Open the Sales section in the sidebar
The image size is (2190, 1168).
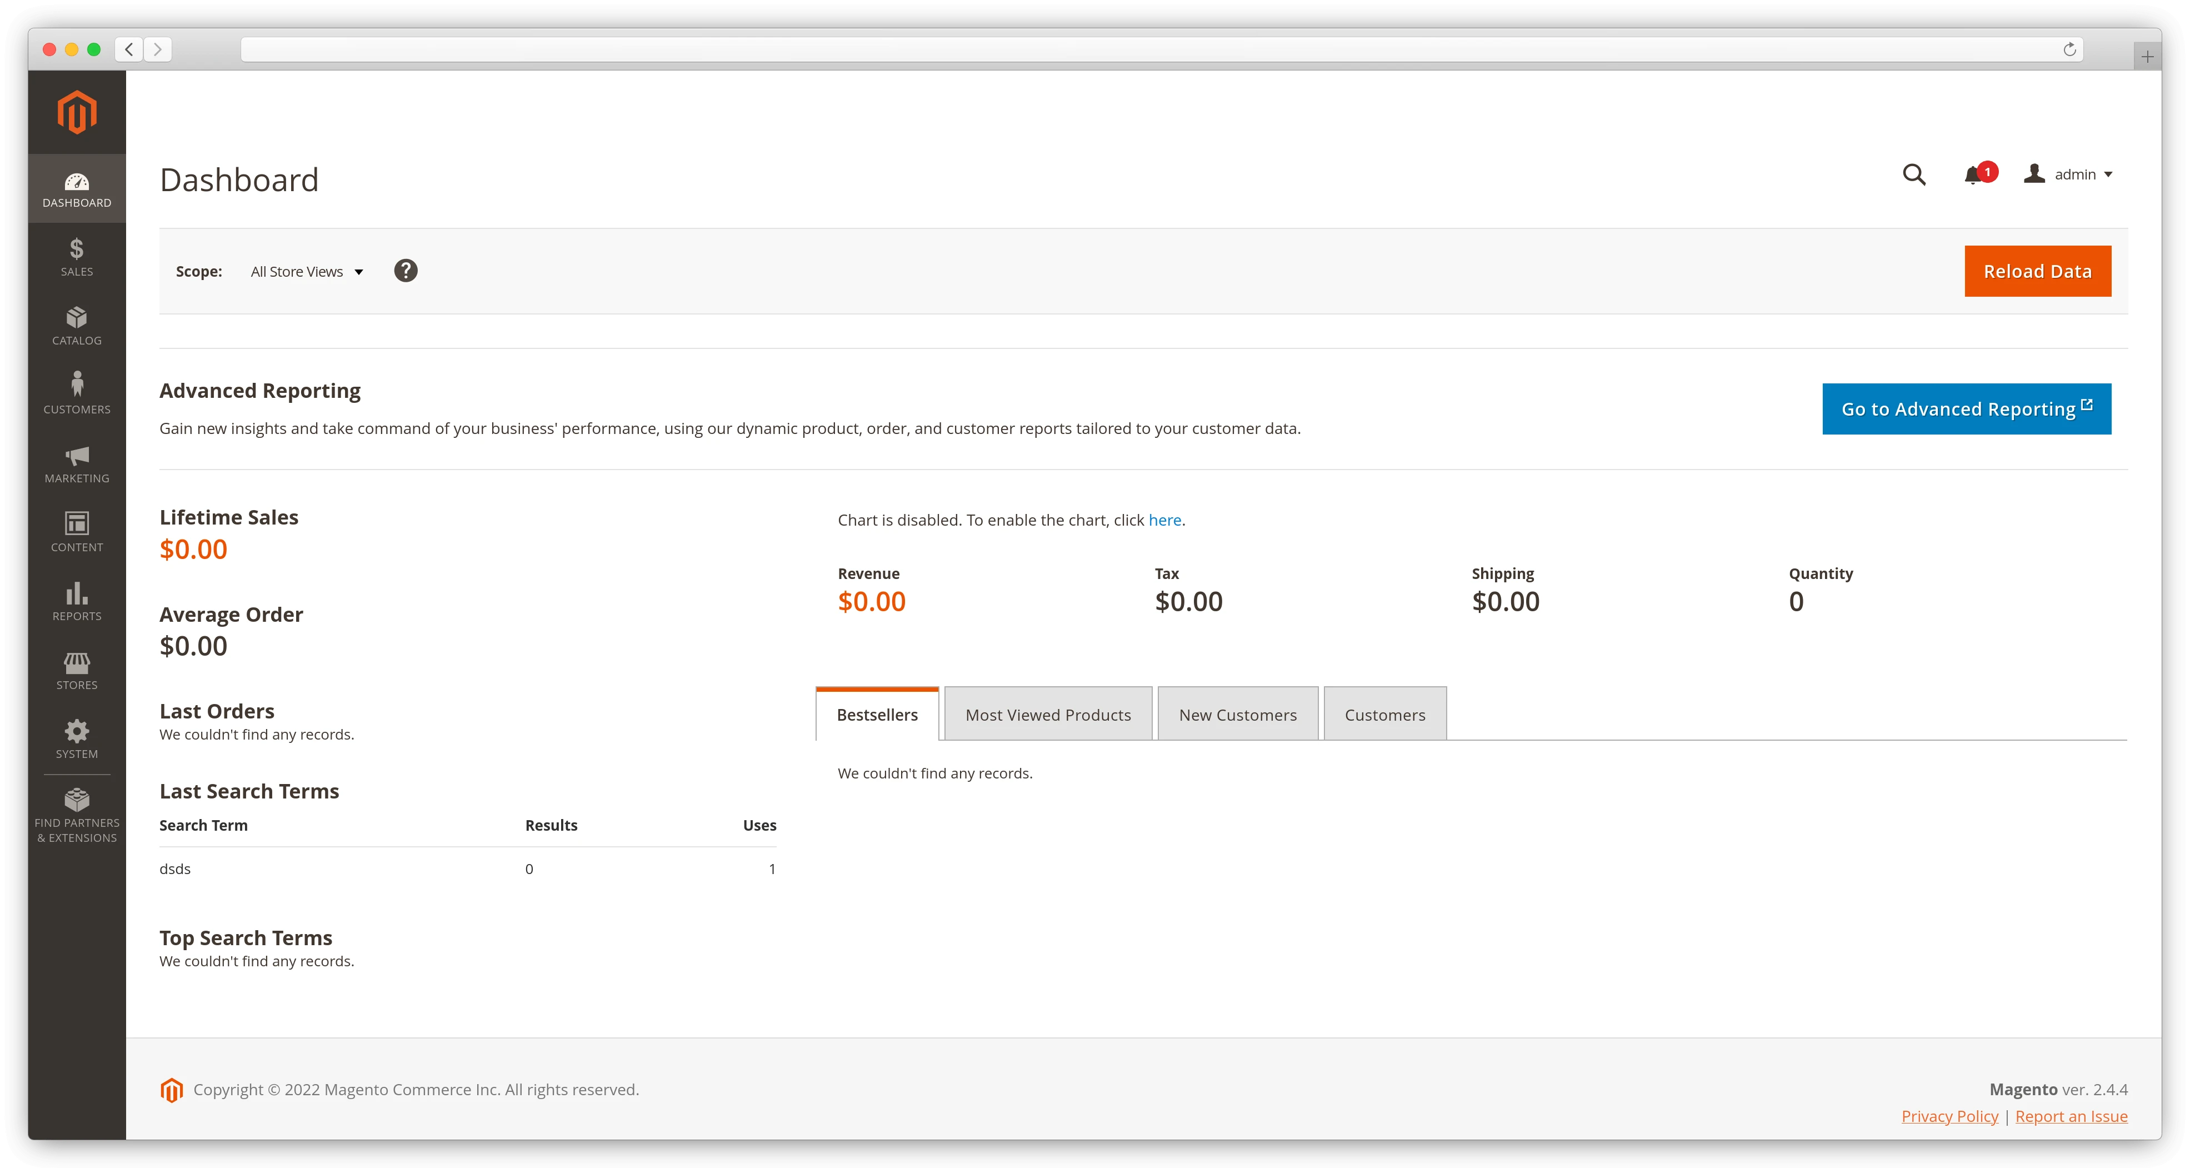point(77,257)
